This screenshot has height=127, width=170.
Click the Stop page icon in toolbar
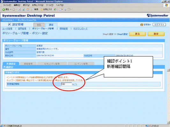click(19, 10)
